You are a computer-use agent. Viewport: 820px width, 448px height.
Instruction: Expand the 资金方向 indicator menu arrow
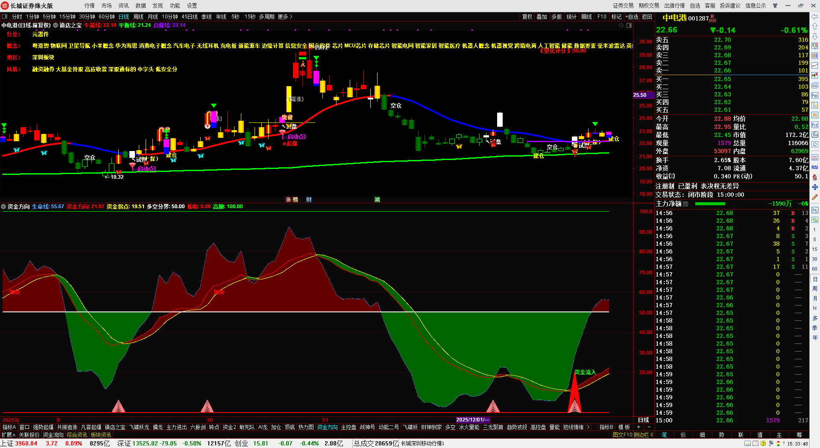click(x=3, y=207)
